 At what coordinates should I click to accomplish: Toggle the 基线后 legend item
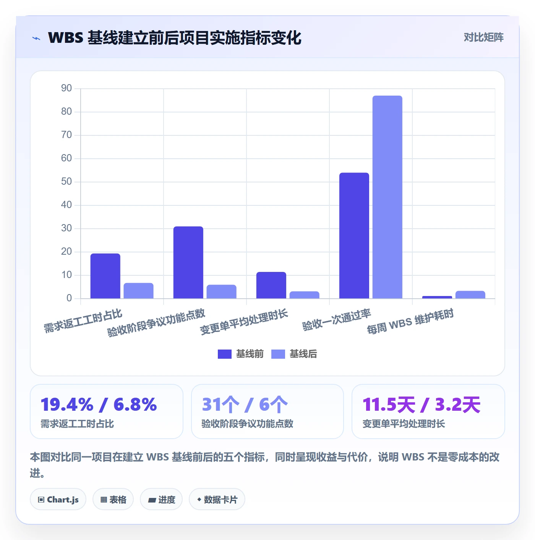click(x=294, y=354)
